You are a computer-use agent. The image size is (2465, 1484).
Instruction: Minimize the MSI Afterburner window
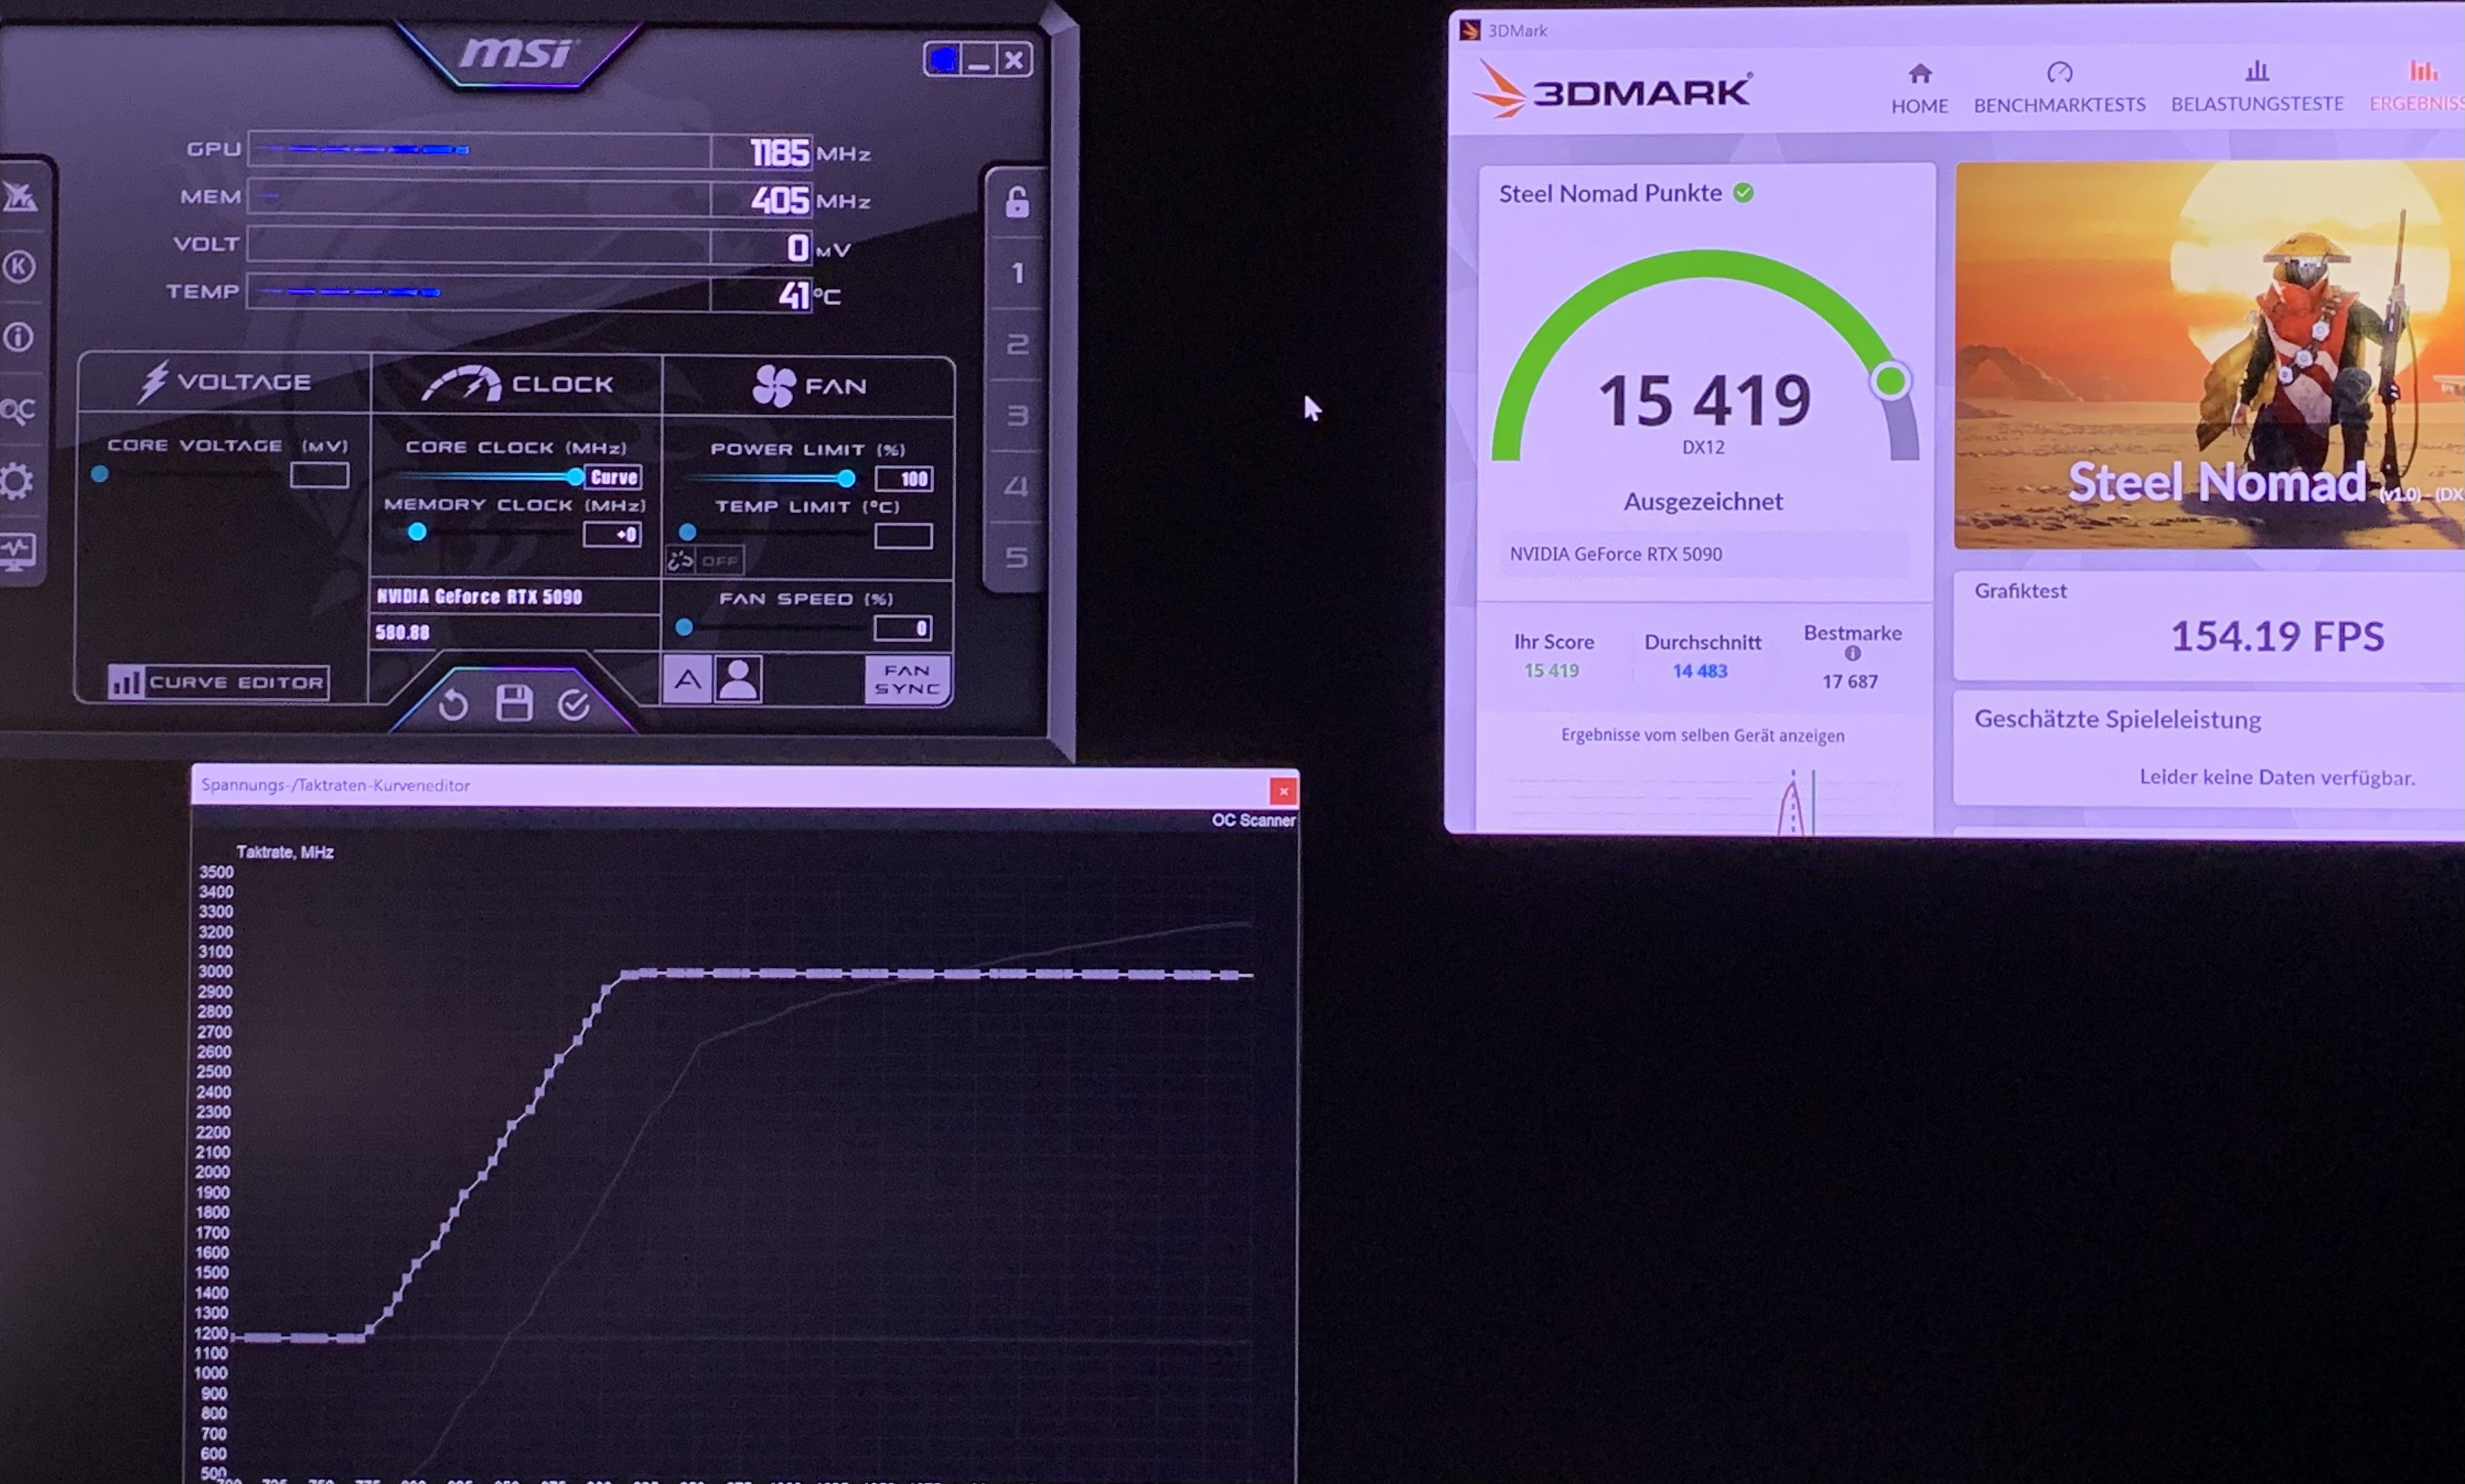click(979, 60)
